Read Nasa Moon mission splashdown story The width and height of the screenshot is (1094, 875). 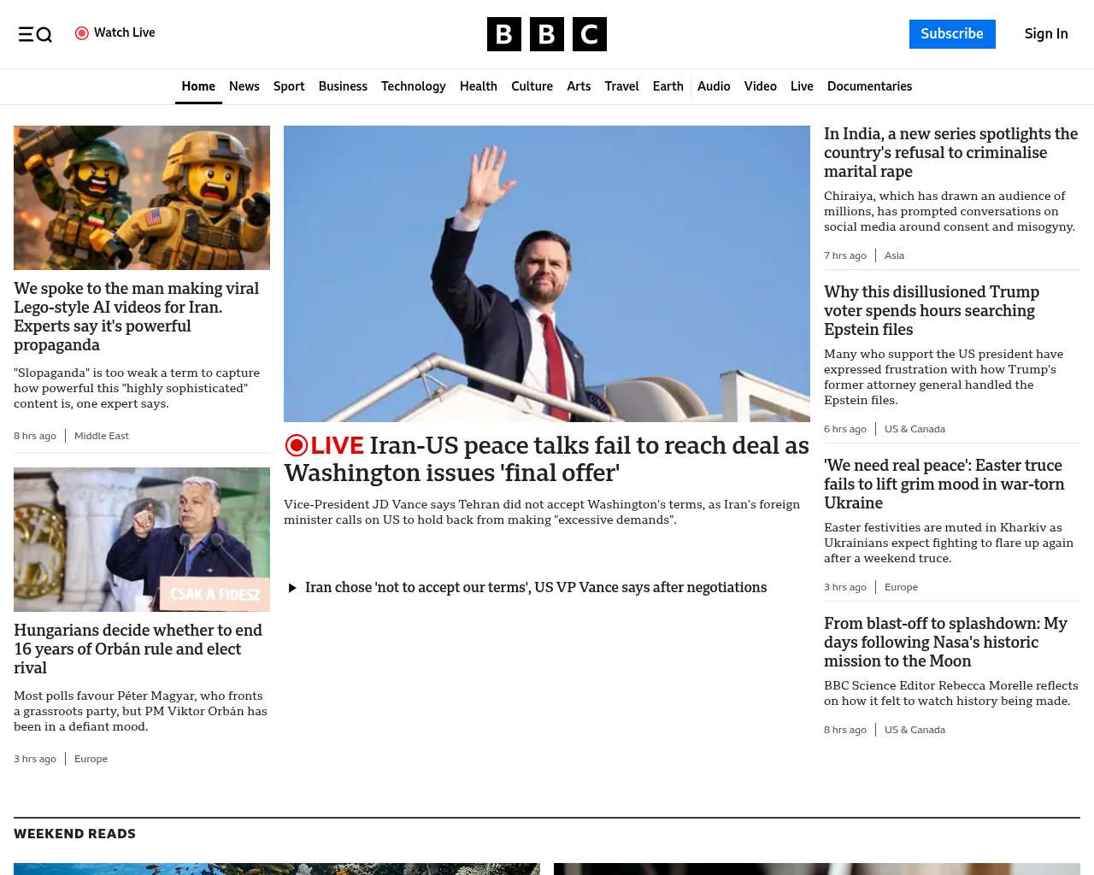click(945, 643)
